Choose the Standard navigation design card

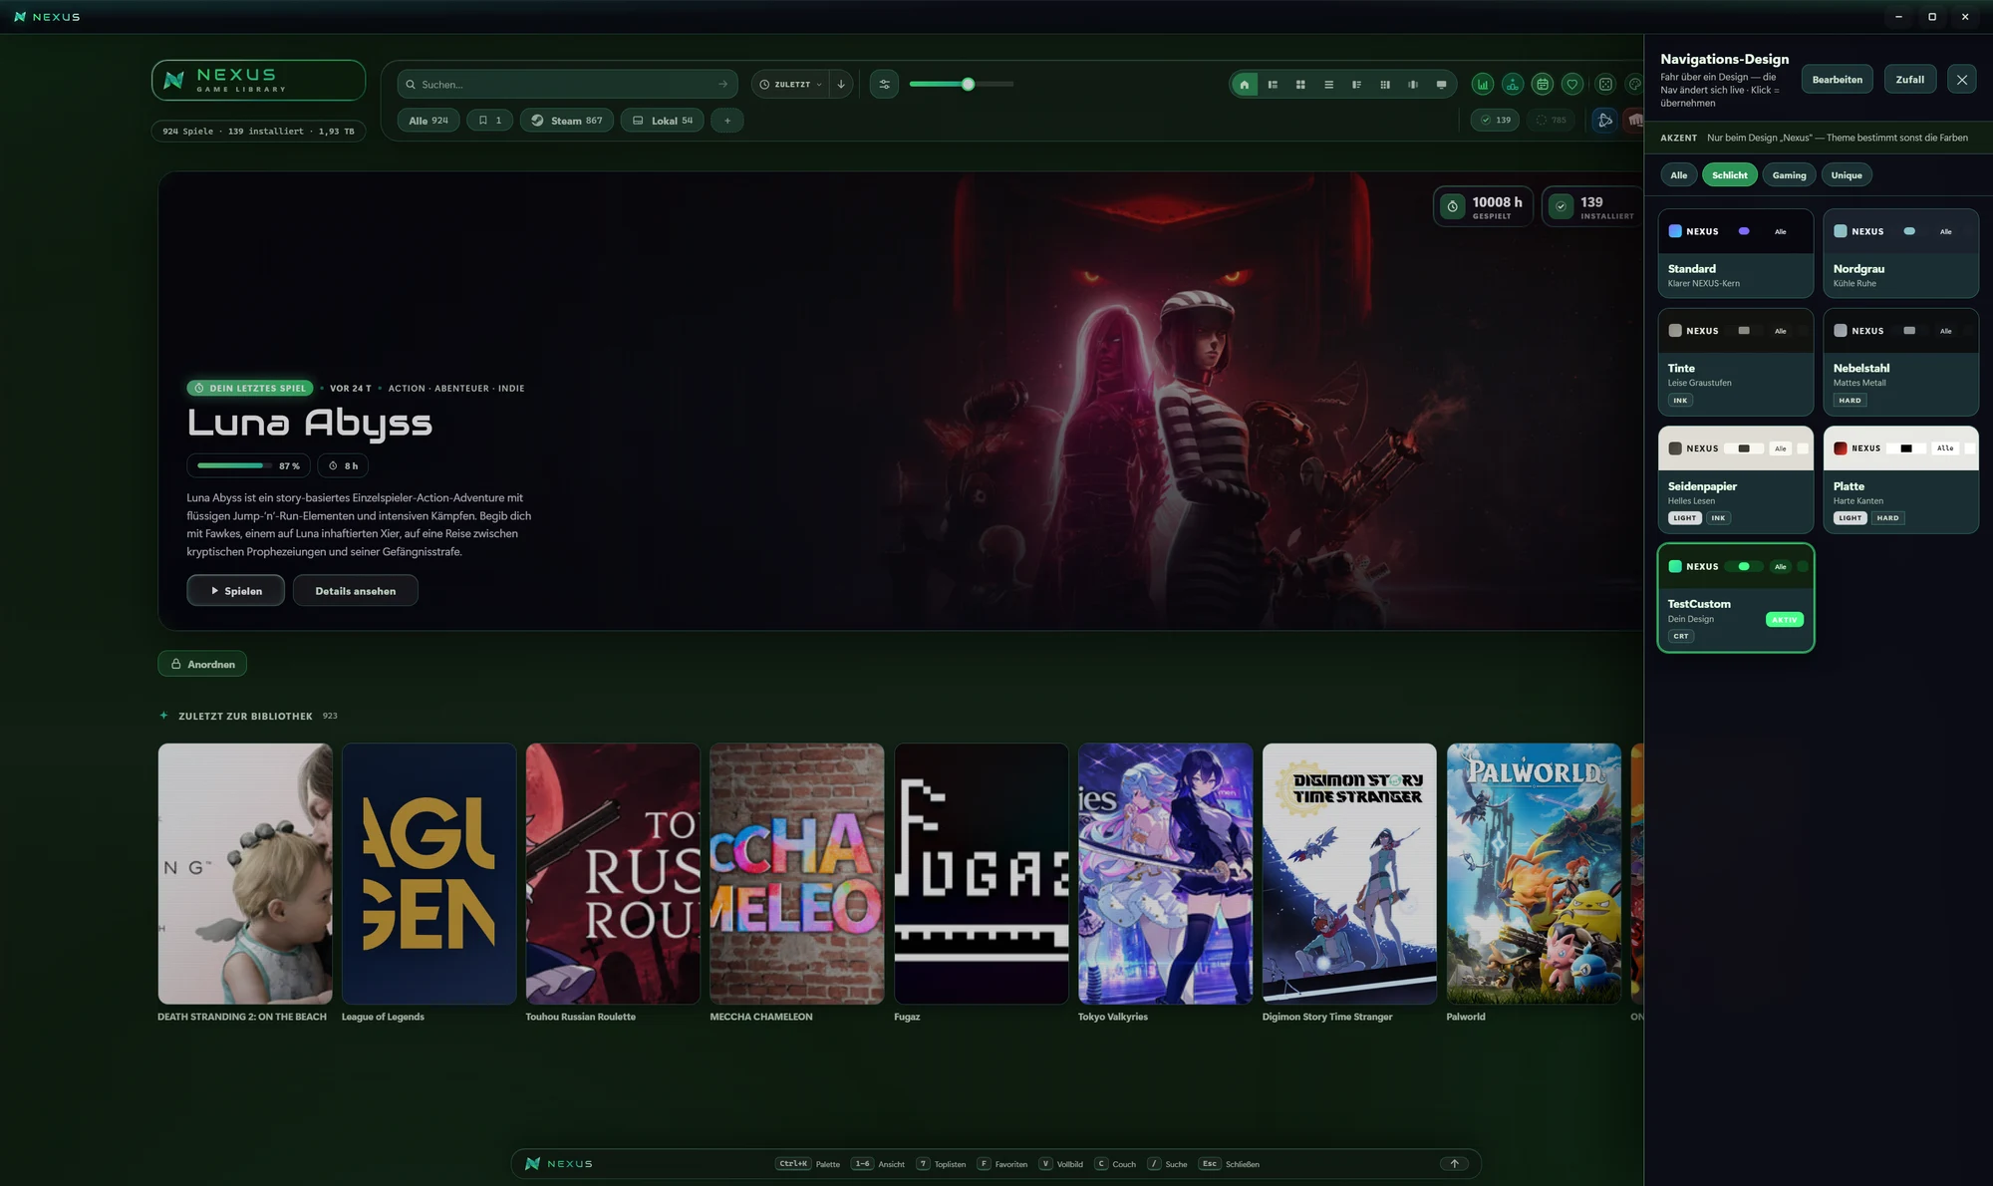pyautogui.click(x=1736, y=253)
